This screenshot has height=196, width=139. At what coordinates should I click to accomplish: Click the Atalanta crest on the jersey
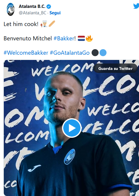pos(70,157)
